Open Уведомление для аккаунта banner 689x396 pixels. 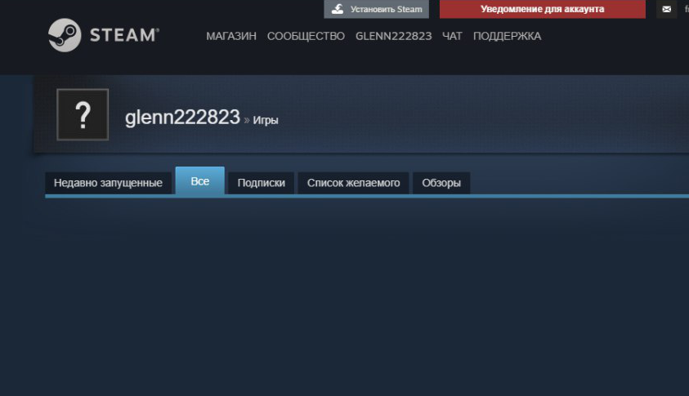pos(542,9)
